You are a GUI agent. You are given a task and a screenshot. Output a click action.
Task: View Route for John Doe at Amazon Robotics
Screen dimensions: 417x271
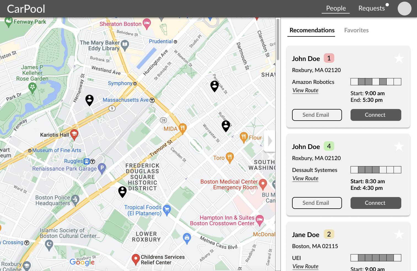[305, 91]
